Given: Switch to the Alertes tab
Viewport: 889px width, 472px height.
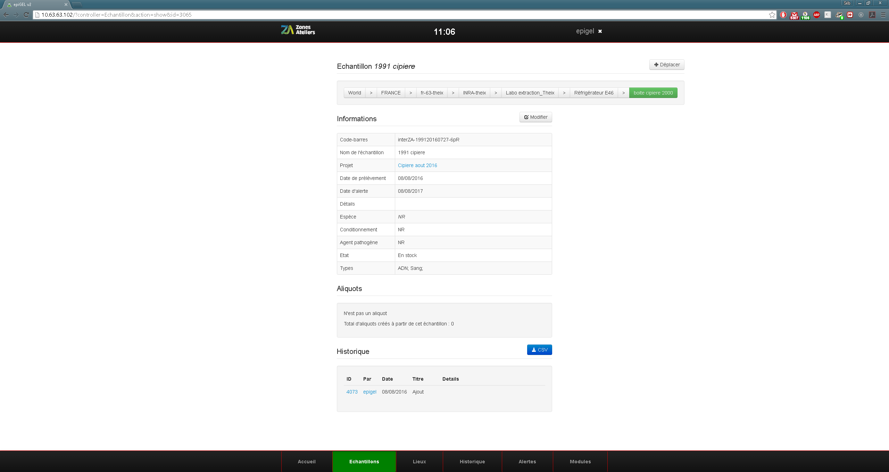Looking at the screenshot, I should pyautogui.click(x=527, y=462).
